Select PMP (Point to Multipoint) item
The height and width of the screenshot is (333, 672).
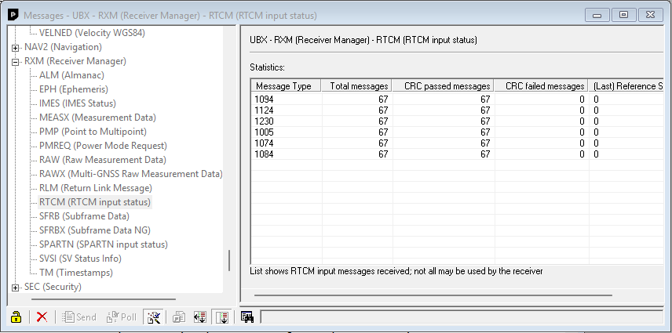point(93,132)
